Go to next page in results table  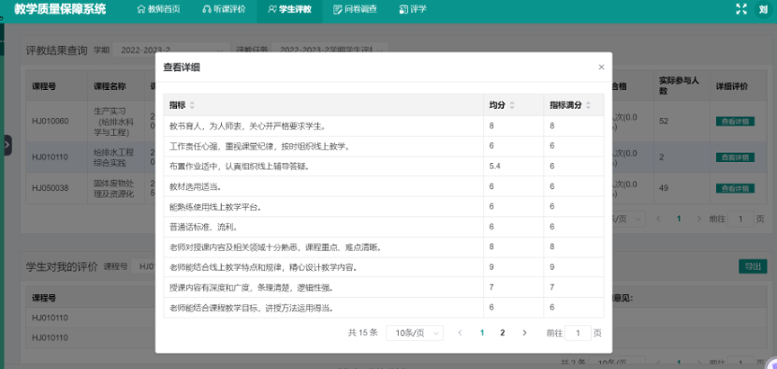click(x=699, y=219)
